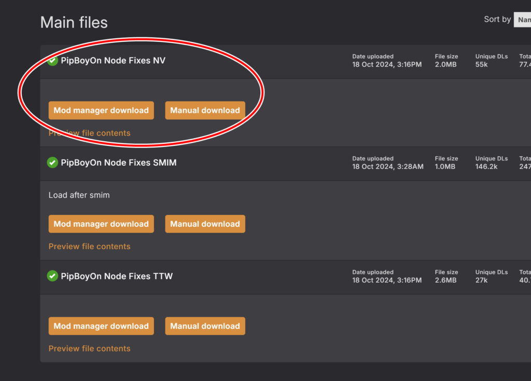
Task: Click the 2.6MB file size for TTW
Action: 445,280
